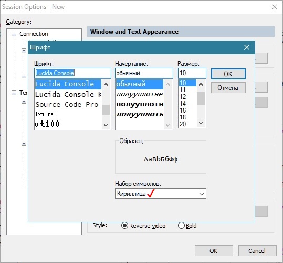Click the Отмена button
Image resolution: width=283 pixels, height=263 pixels.
point(228,88)
